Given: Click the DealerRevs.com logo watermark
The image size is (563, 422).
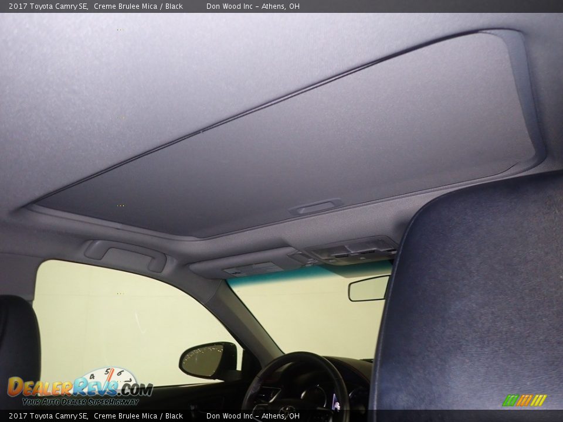Looking at the screenshot, I should click(79, 387).
